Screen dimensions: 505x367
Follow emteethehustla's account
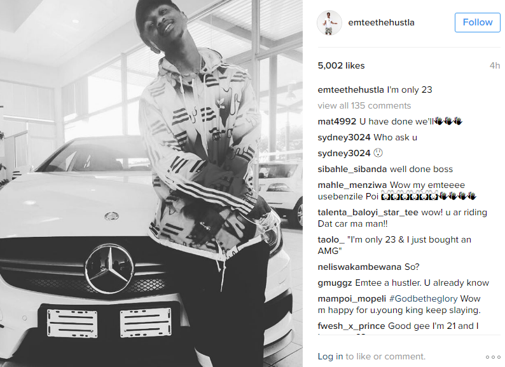477,22
